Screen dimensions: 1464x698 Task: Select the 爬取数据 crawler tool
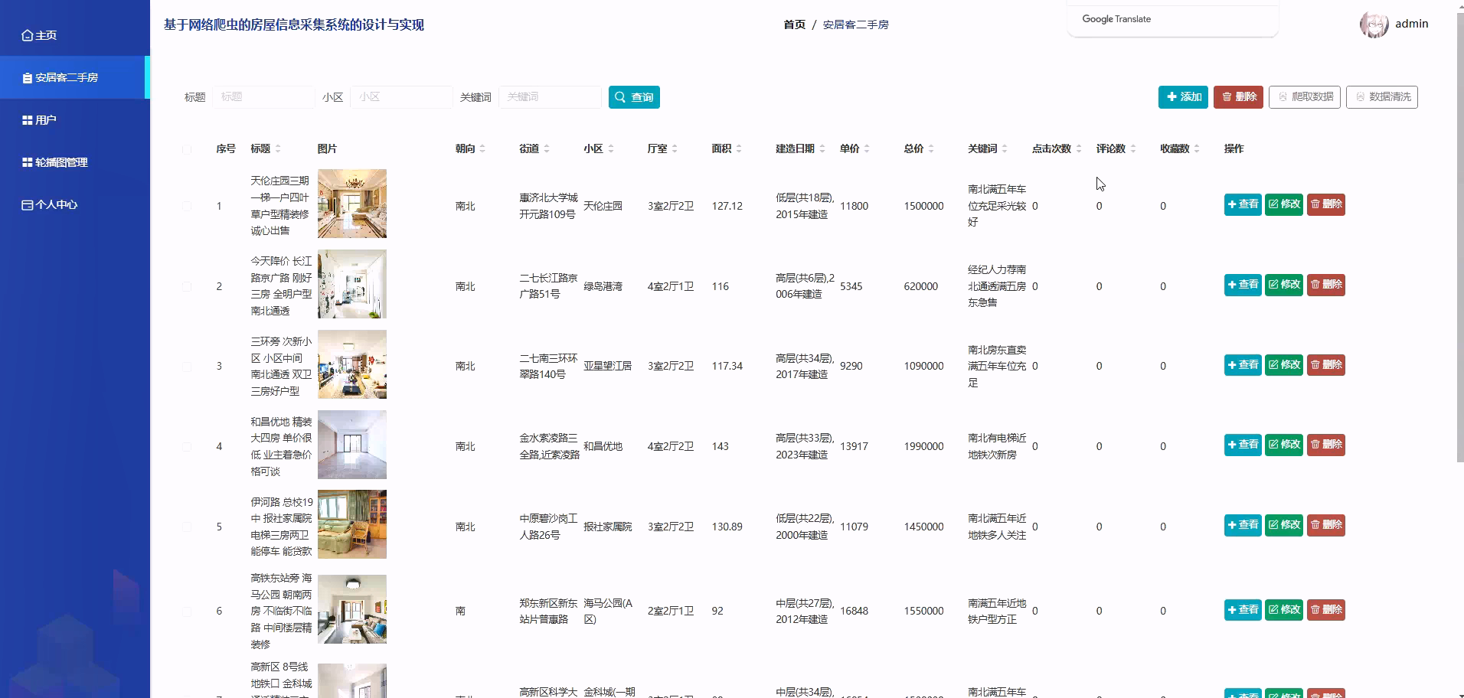pos(1305,97)
